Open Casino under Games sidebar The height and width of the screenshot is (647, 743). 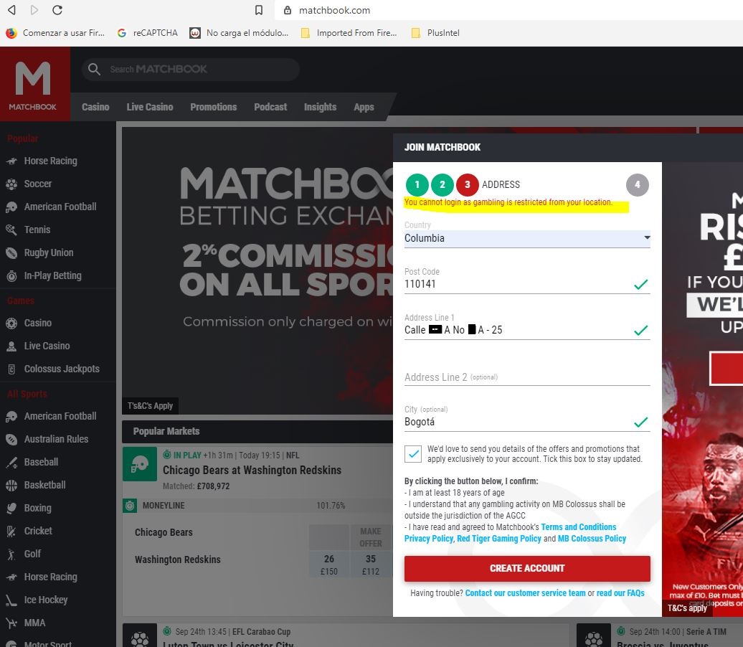(x=58, y=323)
